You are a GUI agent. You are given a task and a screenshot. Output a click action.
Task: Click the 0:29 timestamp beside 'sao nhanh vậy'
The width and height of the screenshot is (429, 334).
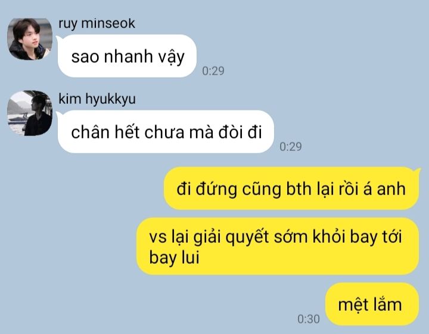[213, 71]
